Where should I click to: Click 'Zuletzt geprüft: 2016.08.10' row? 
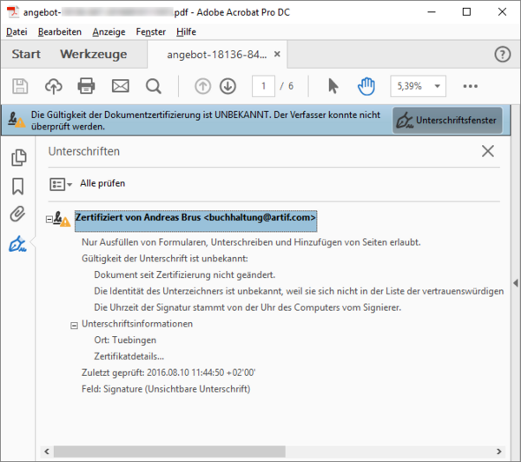click(x=168, y=373)
